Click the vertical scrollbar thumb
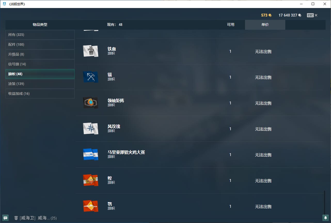The height and width of the screenshot is (223, 331). [x=325, y=204]
